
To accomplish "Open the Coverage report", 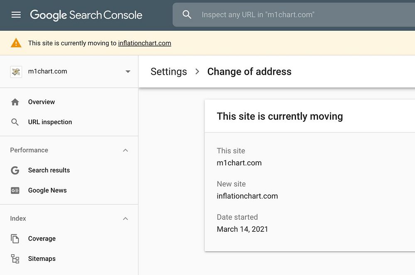I will (42, 239).
